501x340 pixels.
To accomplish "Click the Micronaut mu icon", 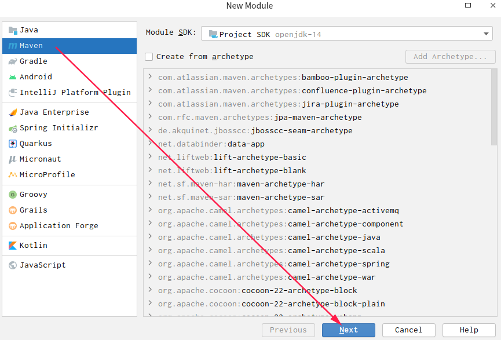I will click(13, 159).
